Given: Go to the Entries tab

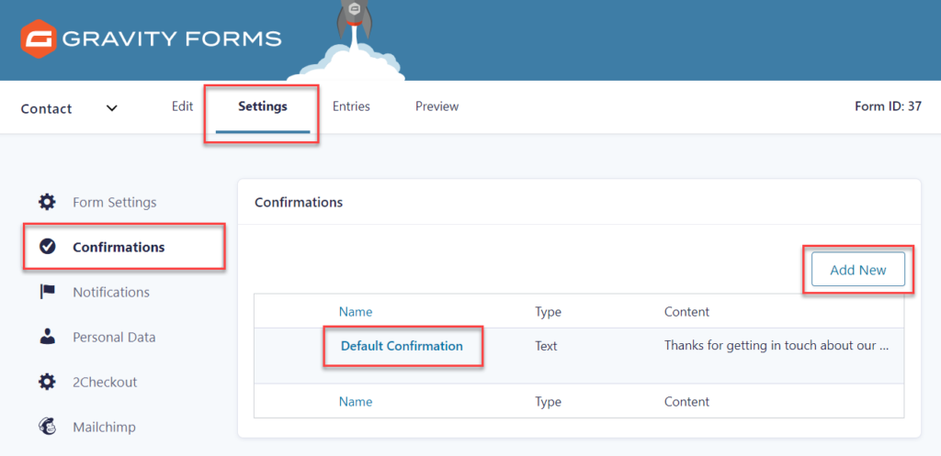Looking at the screenshot, I should click(351, 106).
